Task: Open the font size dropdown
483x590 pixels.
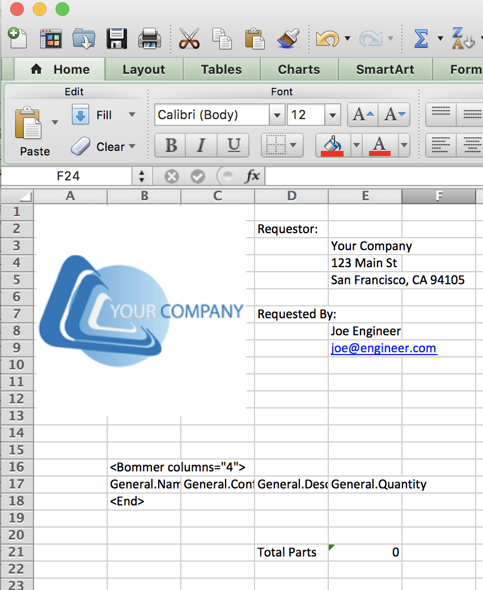Action: point(332,115)
